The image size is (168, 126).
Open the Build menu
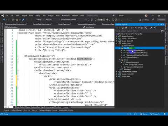click(31, 15)
